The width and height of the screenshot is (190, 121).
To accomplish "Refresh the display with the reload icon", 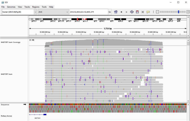I will click(x=132, y=12).
